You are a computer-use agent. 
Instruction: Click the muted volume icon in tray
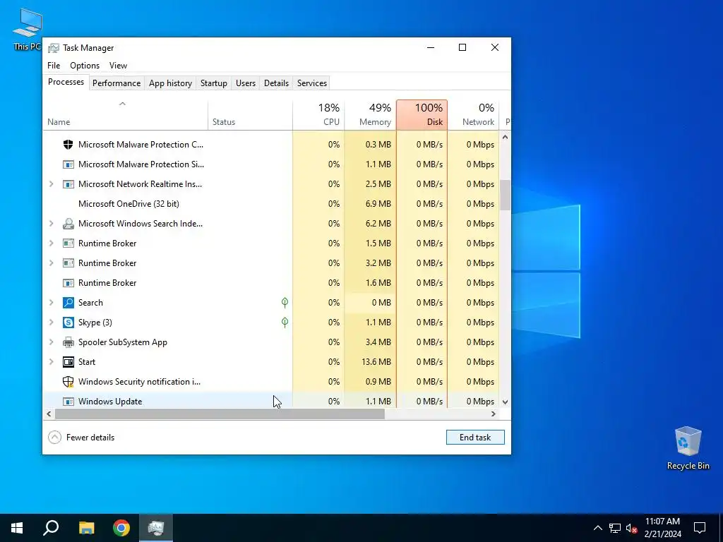point(632,528)
